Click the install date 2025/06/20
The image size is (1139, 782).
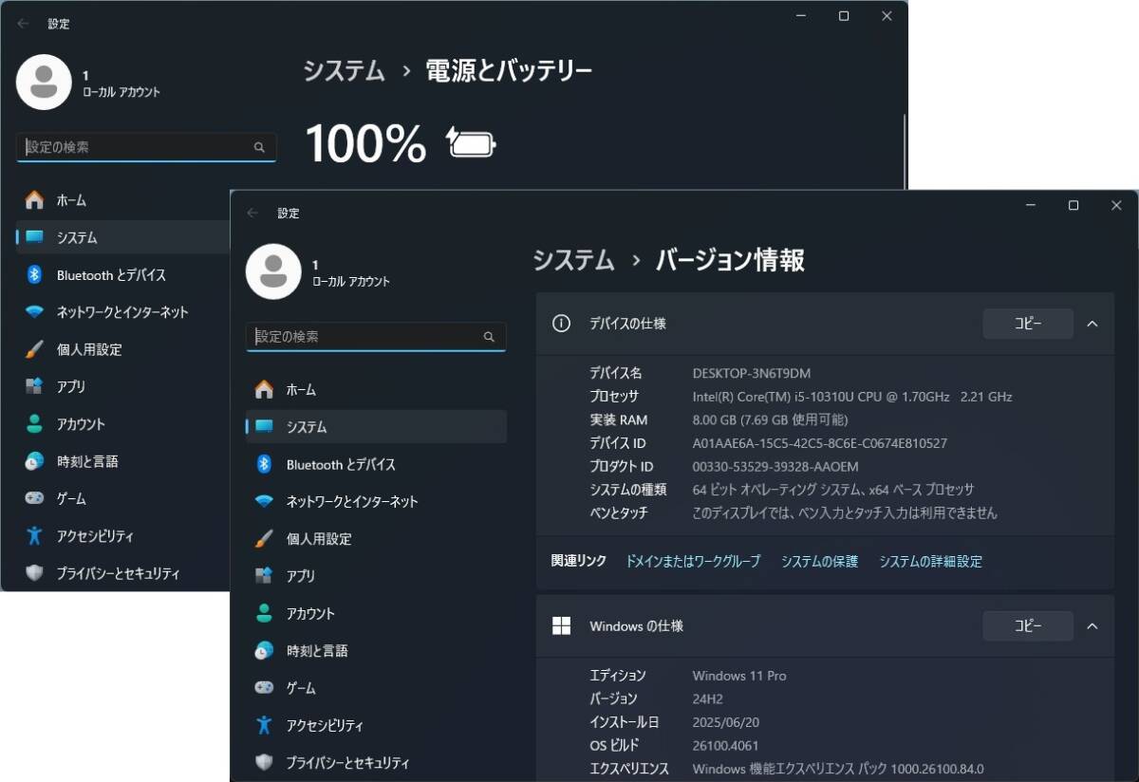(x=726, y=722)
